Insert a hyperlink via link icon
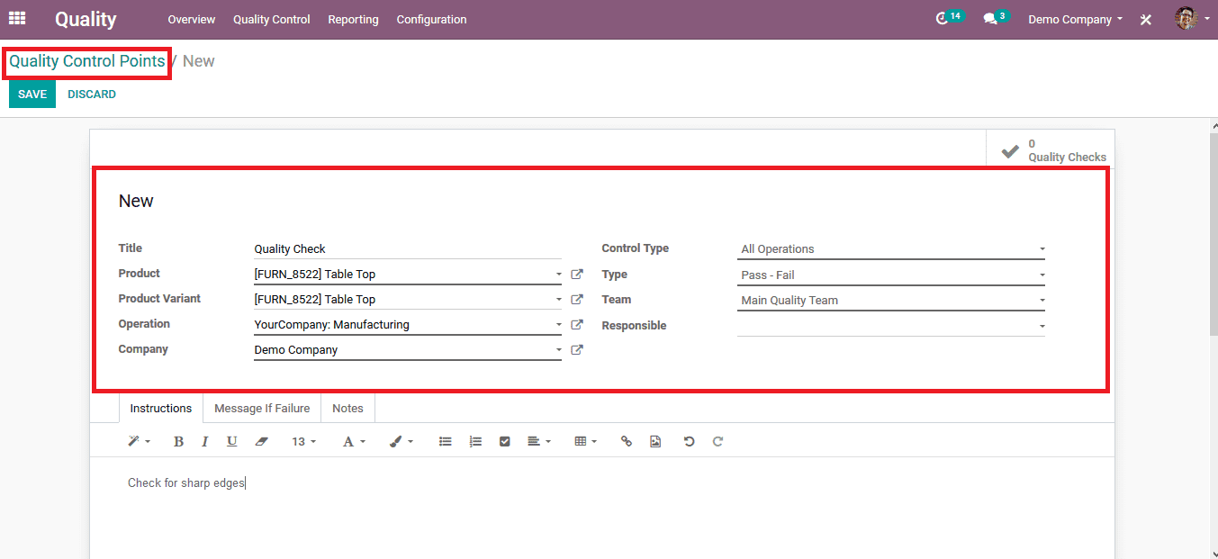 tap(627, 441)
